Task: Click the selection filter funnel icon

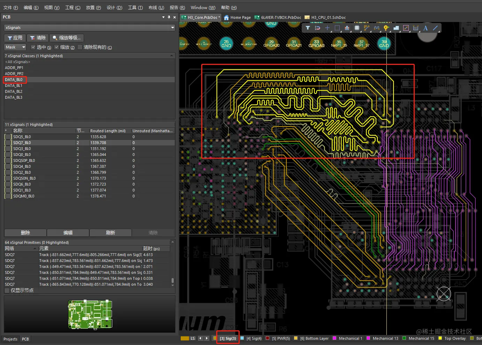Action: pyautogui.click(x=308, y=28)
